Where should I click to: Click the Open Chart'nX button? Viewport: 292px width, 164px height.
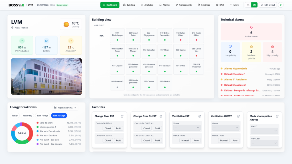coord(65,108)
